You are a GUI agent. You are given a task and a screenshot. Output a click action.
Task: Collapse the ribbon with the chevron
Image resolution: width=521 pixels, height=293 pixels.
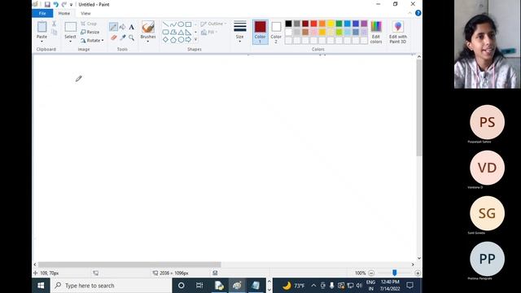click(410, 13)
